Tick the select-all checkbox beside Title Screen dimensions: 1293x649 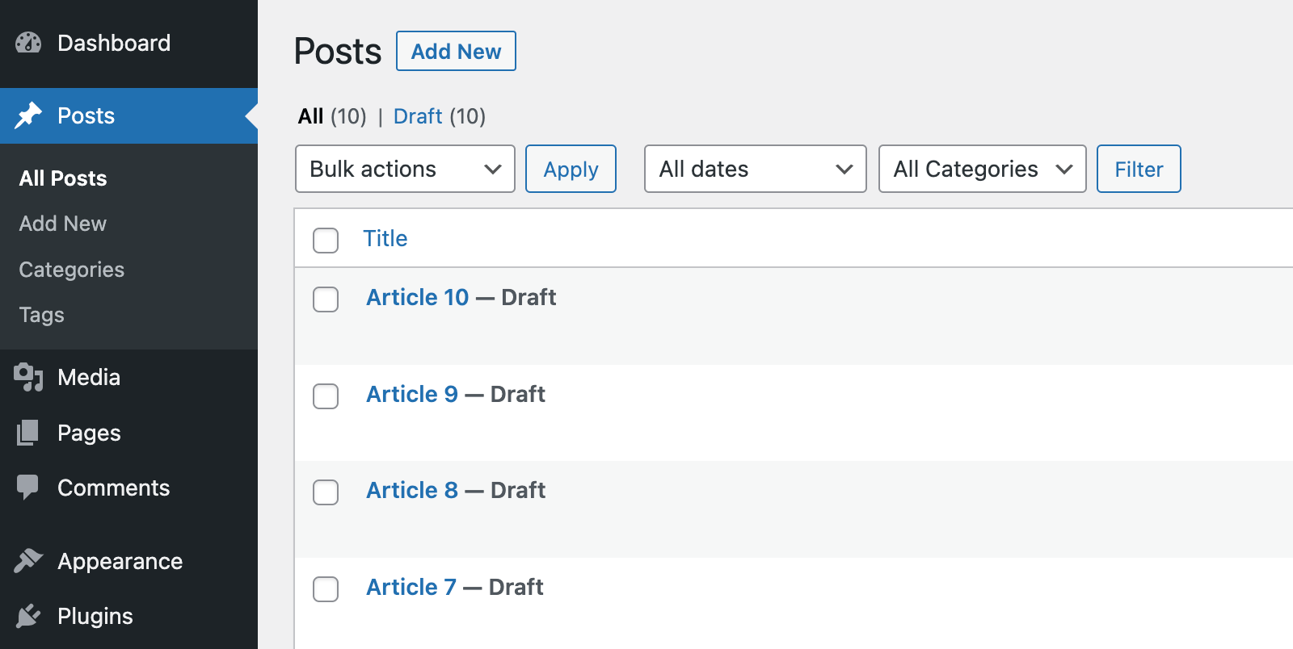point(326,240)
